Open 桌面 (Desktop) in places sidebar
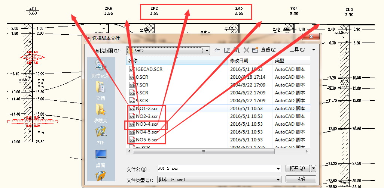The width and height of the screenshot is (384, 188). [100, 158]
